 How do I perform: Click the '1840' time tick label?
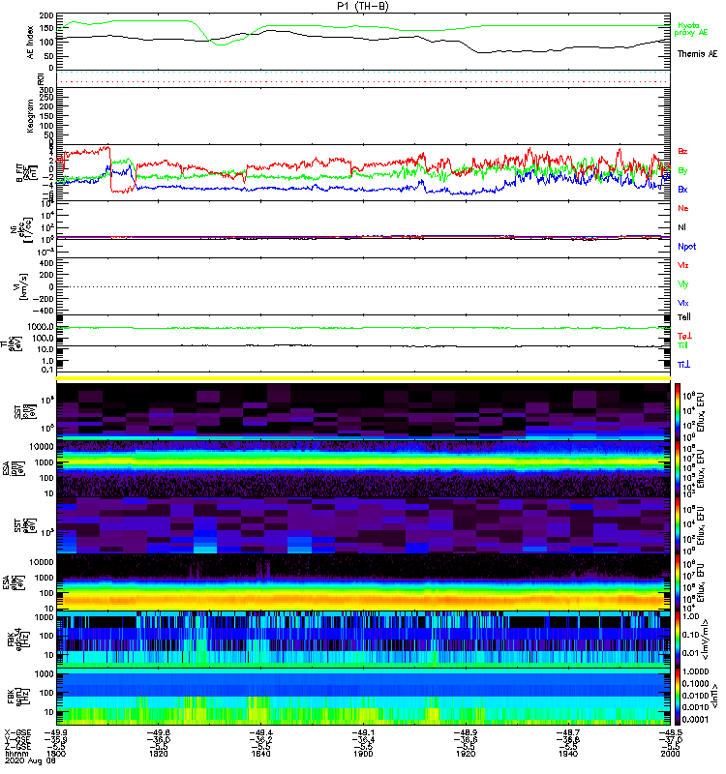click(260, 754)
